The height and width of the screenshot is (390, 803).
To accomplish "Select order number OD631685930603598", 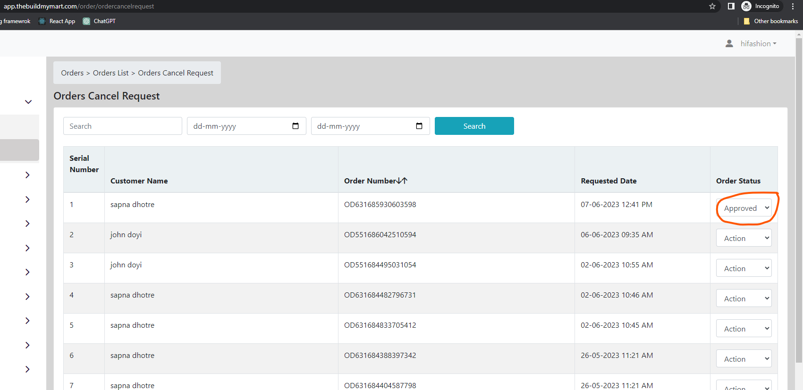I will click(380, 204).
